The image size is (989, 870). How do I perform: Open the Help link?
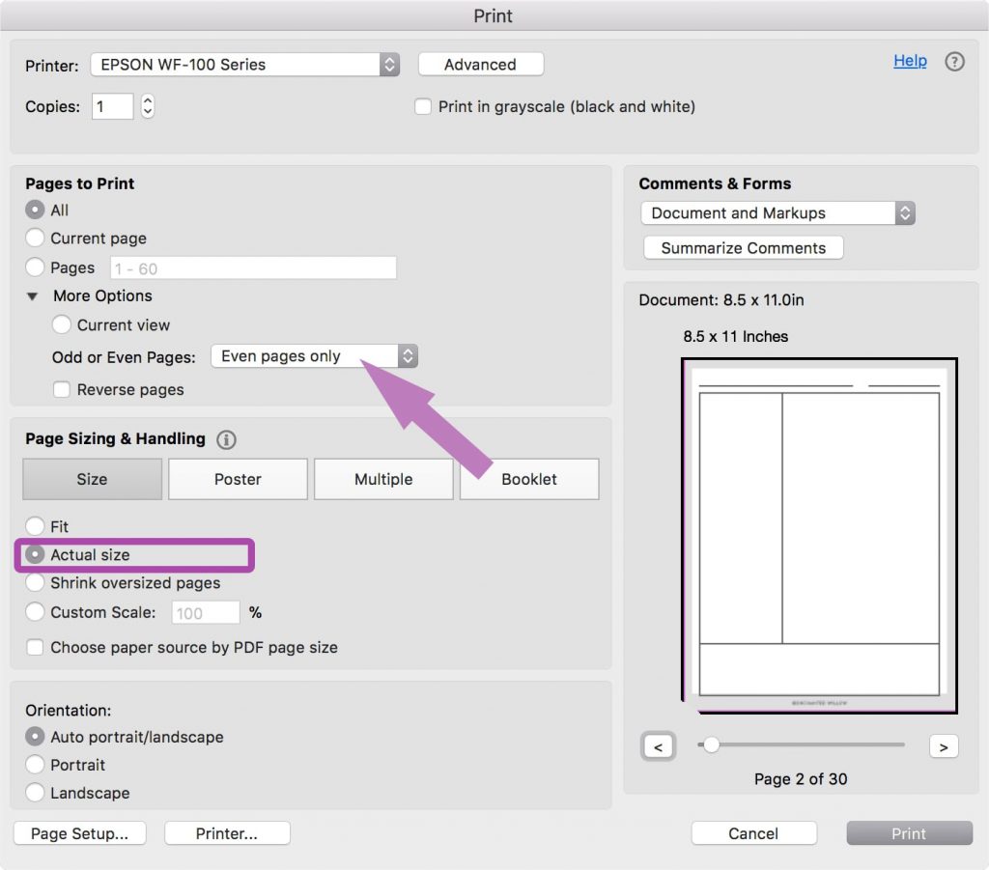[910, 61]
